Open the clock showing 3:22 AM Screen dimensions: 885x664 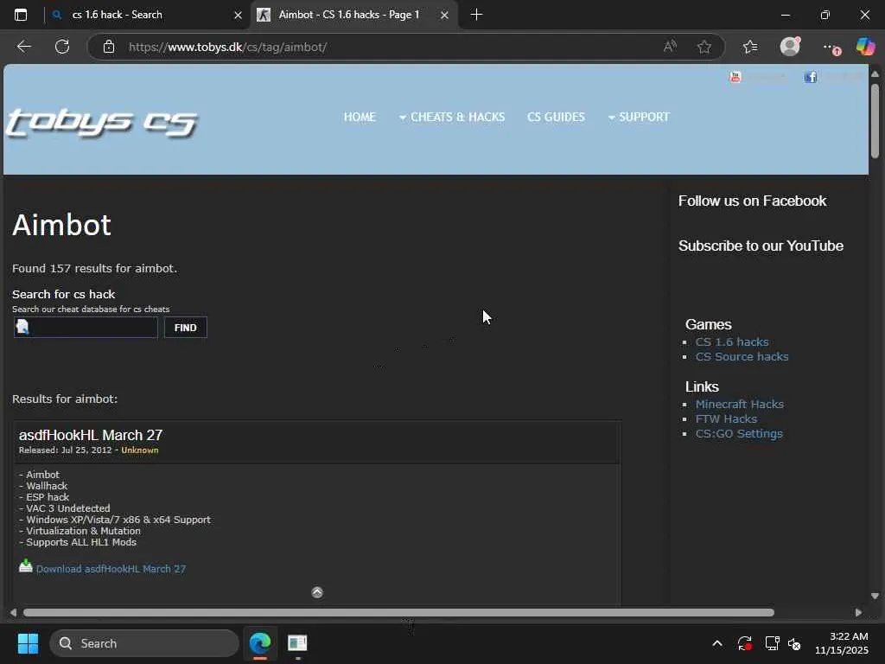pos(842,643)
